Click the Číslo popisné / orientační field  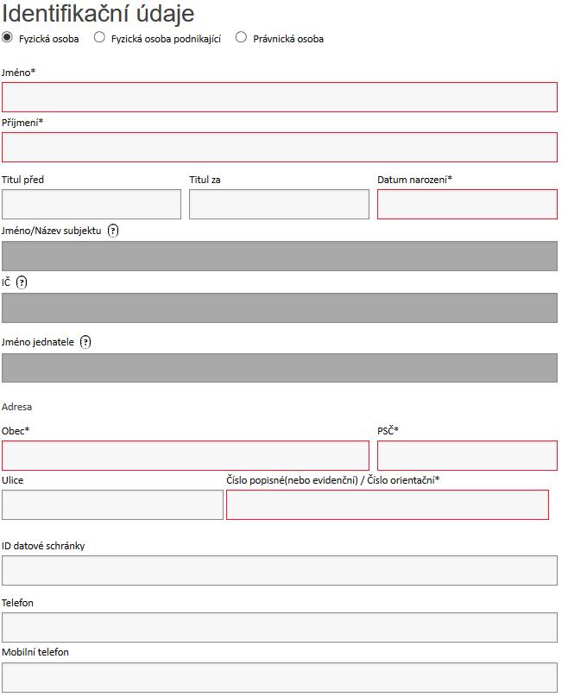388,505
